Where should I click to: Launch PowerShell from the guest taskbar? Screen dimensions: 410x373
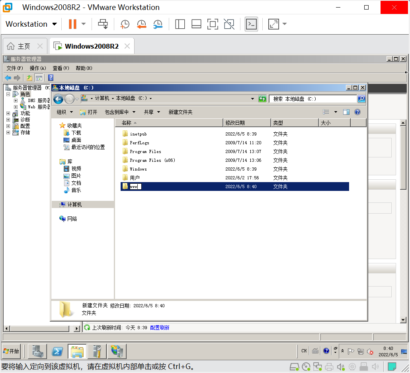pos(57,351)
